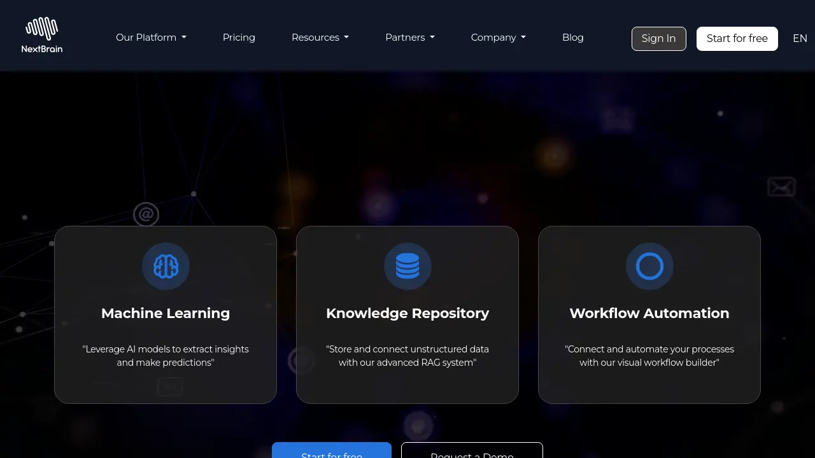
Task: Request a Demo
Action: [x=471, y=454]
